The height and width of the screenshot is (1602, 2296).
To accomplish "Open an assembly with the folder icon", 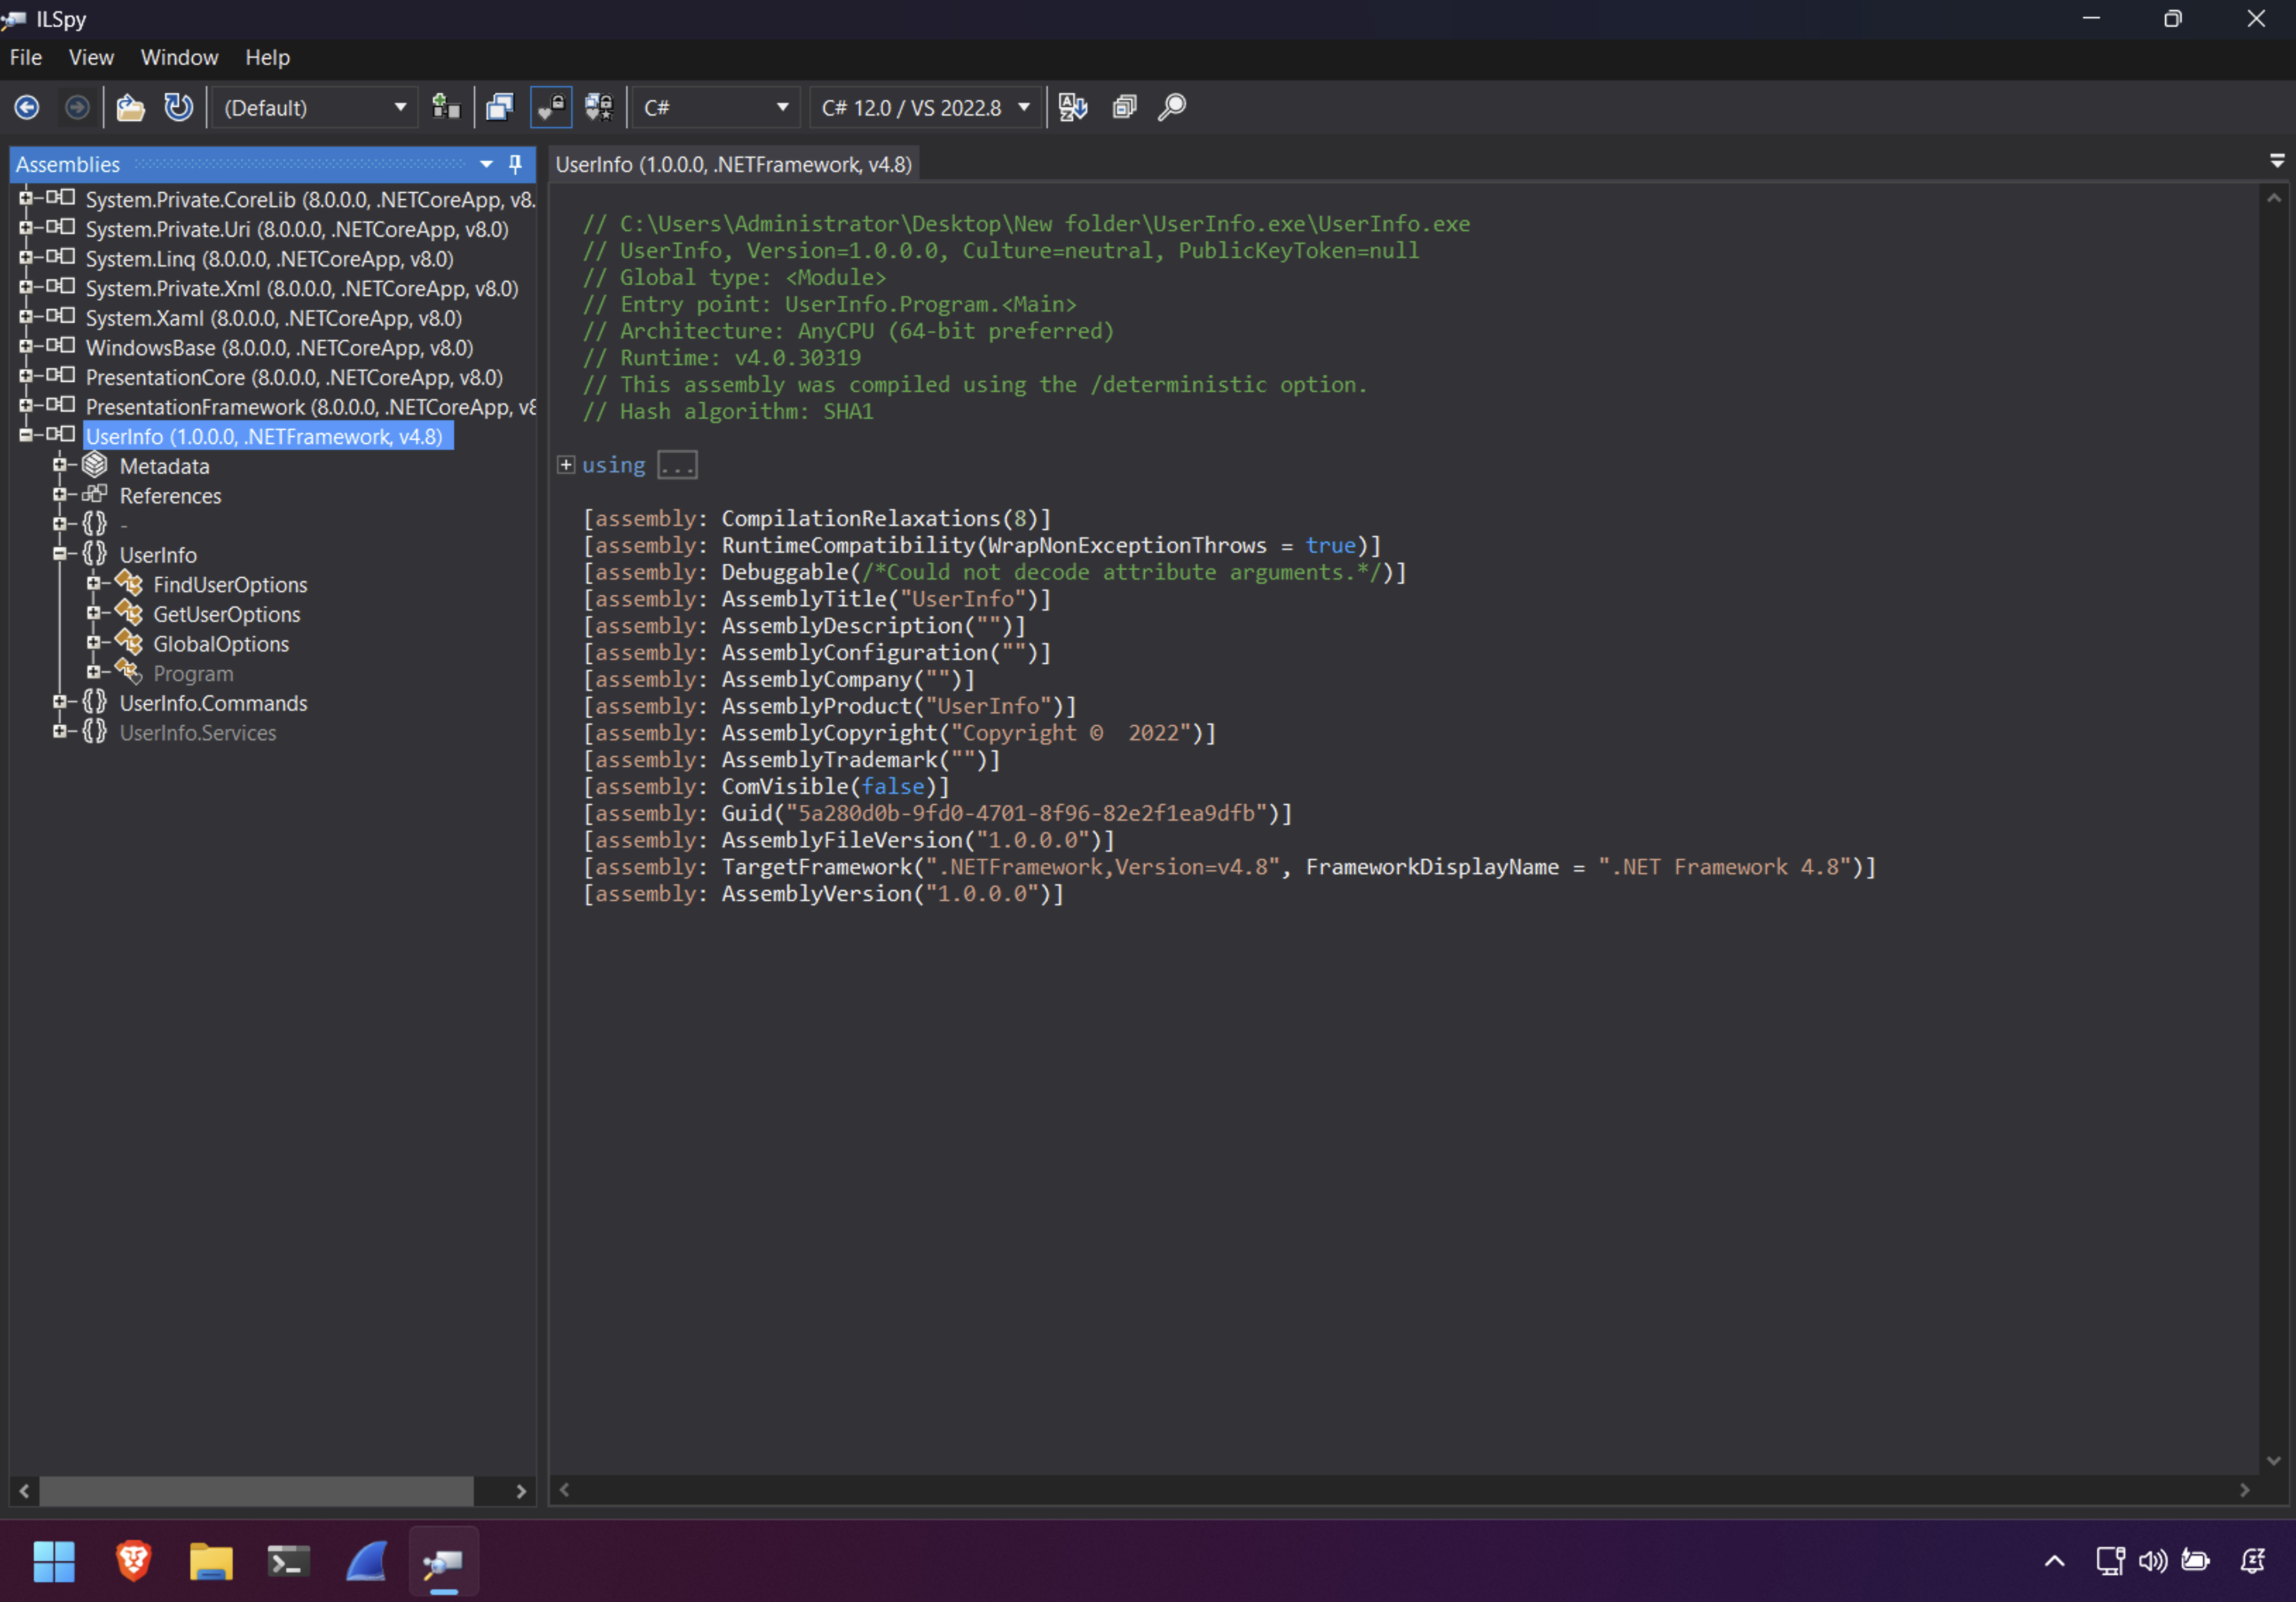I will pyautogui.click(x=130, y=107).
